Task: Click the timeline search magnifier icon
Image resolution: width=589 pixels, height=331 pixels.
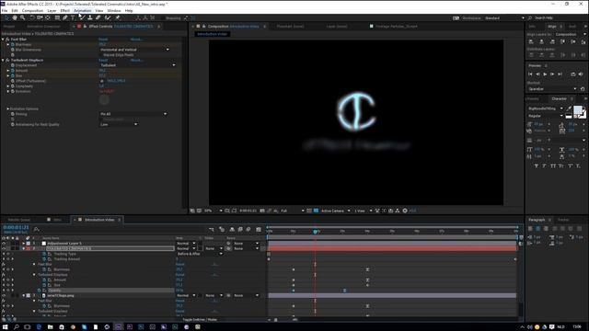Action: 37,229
